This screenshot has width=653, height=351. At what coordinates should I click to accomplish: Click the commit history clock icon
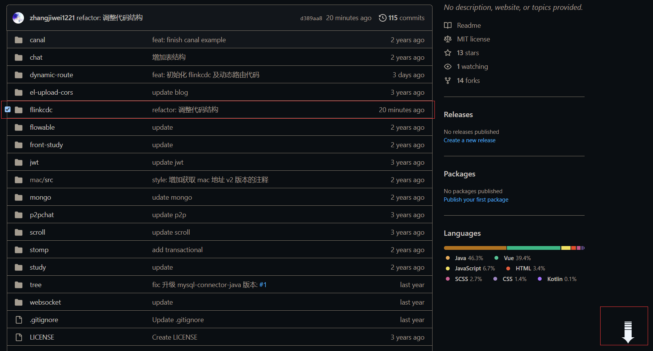[x=383, y=18]
